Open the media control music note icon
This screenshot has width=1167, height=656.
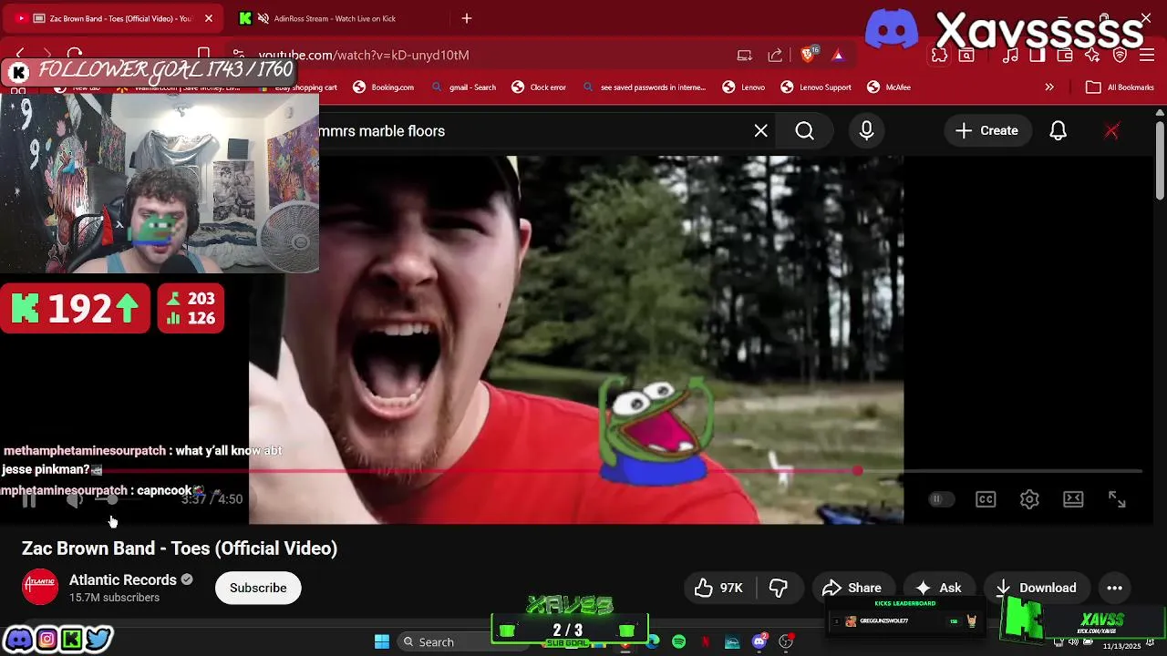tap(1010, 56)
